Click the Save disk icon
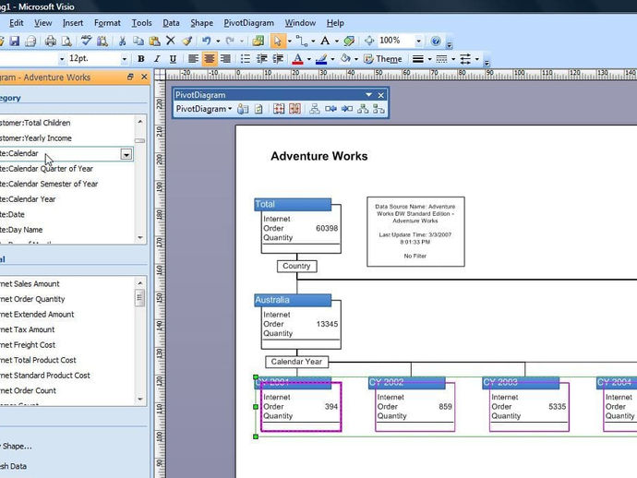Image resolution: width=637 pixels, height=478 pixels. (x=15, y=41)
